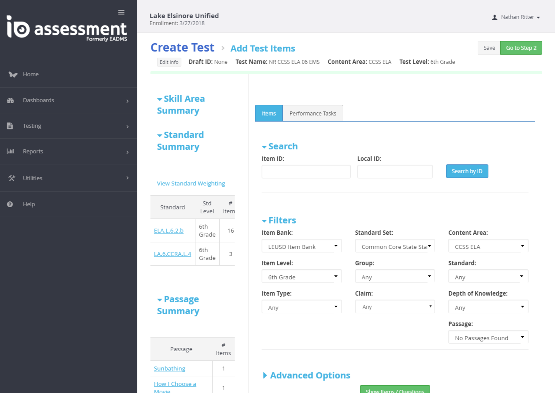Click the Item ID input field
The height and width of the screenshot is (393, 555).
click(x=306, y=172)
